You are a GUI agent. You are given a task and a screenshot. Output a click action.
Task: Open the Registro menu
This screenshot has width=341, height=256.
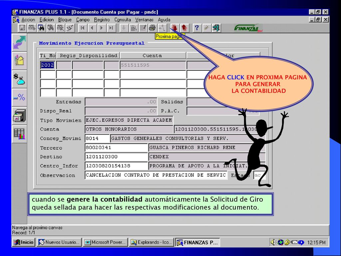(102, 20)
